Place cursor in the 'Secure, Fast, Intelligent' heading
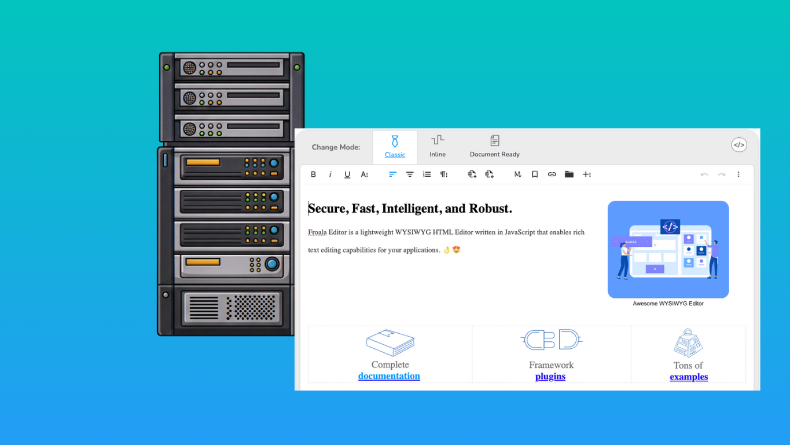Viewport: 790px width, 445px height. [x=410, y=209]
